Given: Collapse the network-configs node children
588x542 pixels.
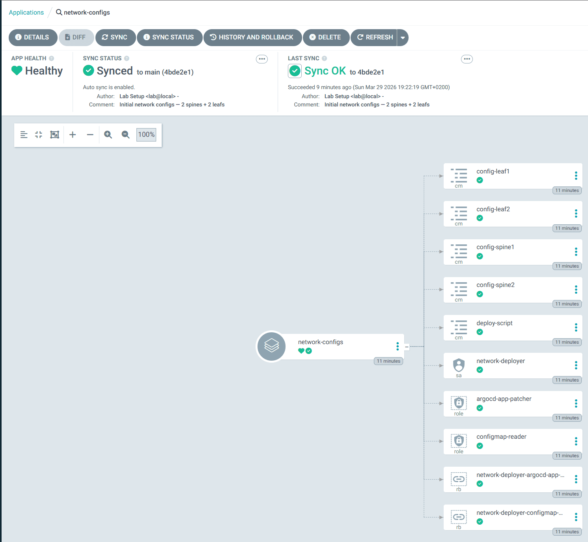Looking at the screenshot, I should (x=407, y=347).
